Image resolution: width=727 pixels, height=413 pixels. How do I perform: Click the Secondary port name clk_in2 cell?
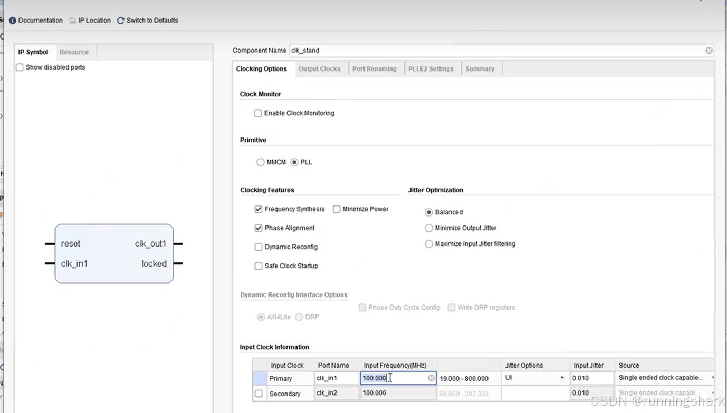[337, 393]
